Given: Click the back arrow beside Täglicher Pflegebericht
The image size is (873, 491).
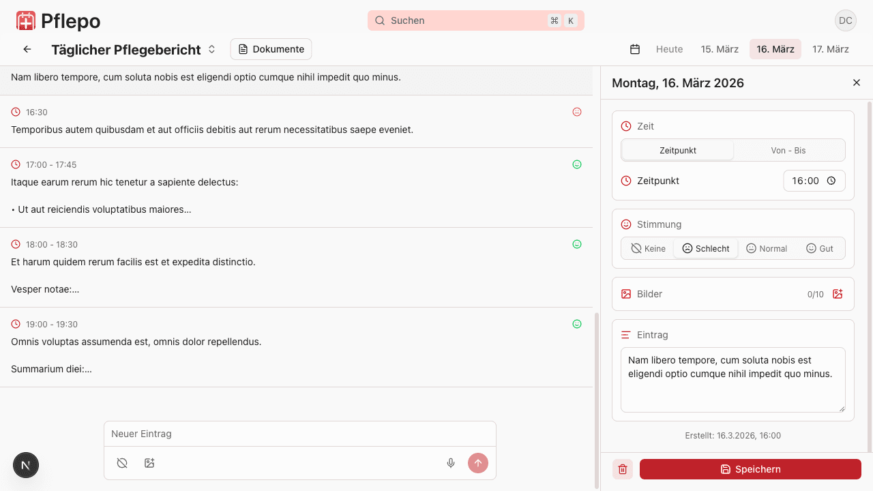Looking at the screenshot, I should coord(27,48).
